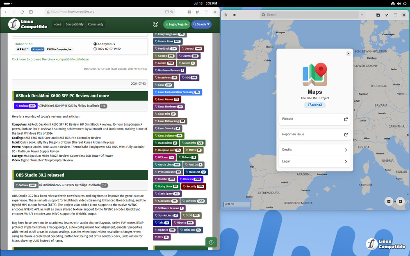Select the Linux Customization Tweaking tag
The width and height of the screenshot is (410, 256).
click(x=177, y=92)
